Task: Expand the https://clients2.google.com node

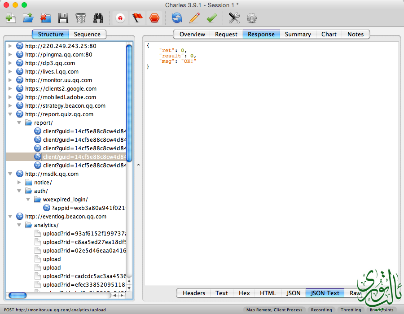Action: point(10,88)
